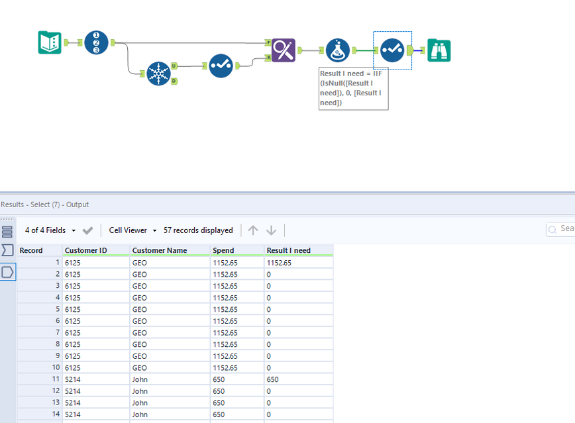Click the Search field in results
The width and height of the screenshot is (575, 423).
pyautogui.click(x=560, y=229)
